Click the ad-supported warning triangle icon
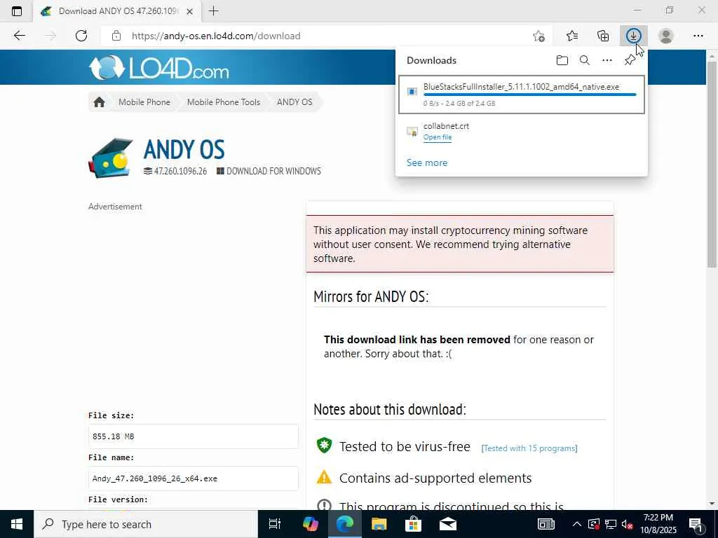Screen dimensions: 718x538 (x=324, y=477)
